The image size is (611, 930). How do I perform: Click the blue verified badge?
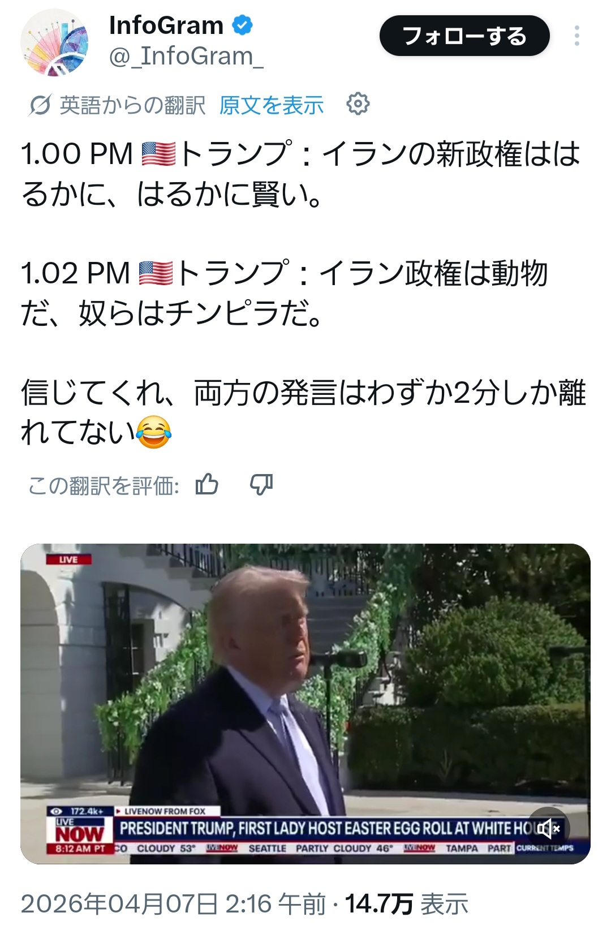pos(243,25)
